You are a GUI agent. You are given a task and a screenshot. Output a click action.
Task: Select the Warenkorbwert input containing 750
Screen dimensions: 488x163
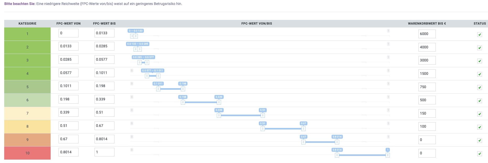[x=427, y=87]
